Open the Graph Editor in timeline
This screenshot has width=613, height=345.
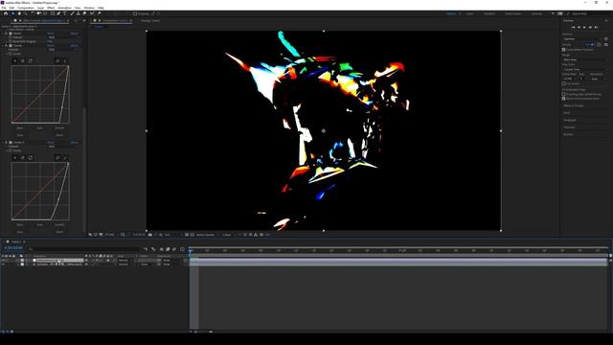click(182, 249)
